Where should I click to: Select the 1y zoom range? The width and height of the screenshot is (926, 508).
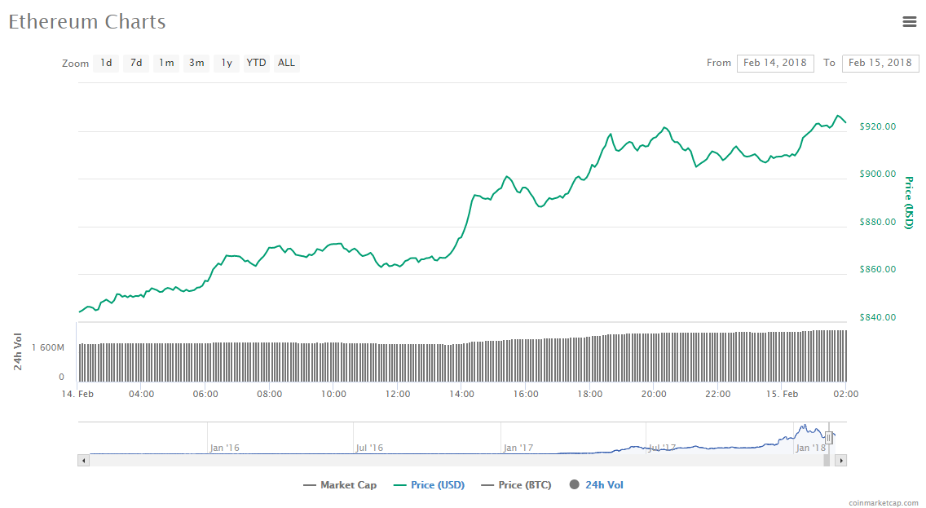click(226, 63)
